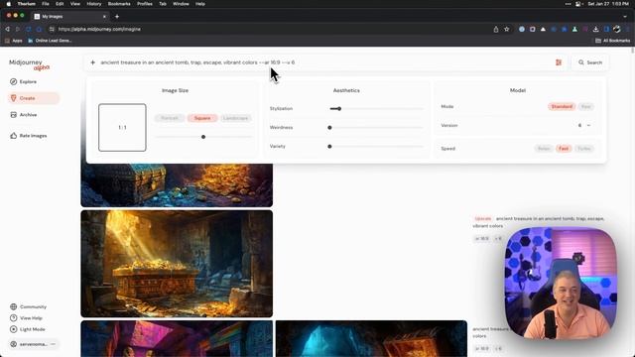Click the Apple menu icon
The image size is (635, 357).
point(9,4)
